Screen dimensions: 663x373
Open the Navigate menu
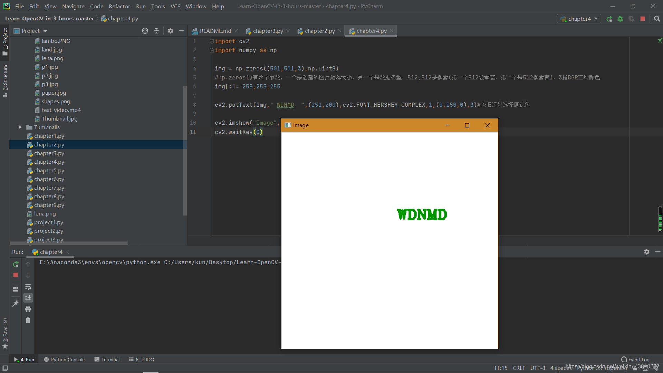(73, 6)
